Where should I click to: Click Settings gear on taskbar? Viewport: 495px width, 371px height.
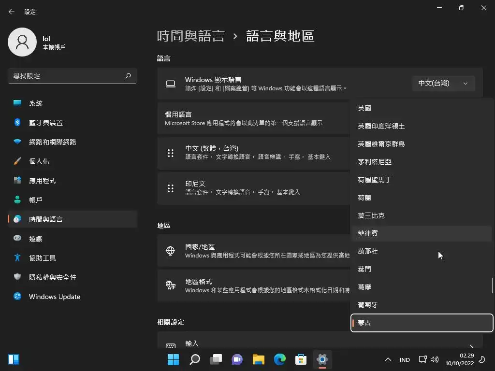[322, 359]
